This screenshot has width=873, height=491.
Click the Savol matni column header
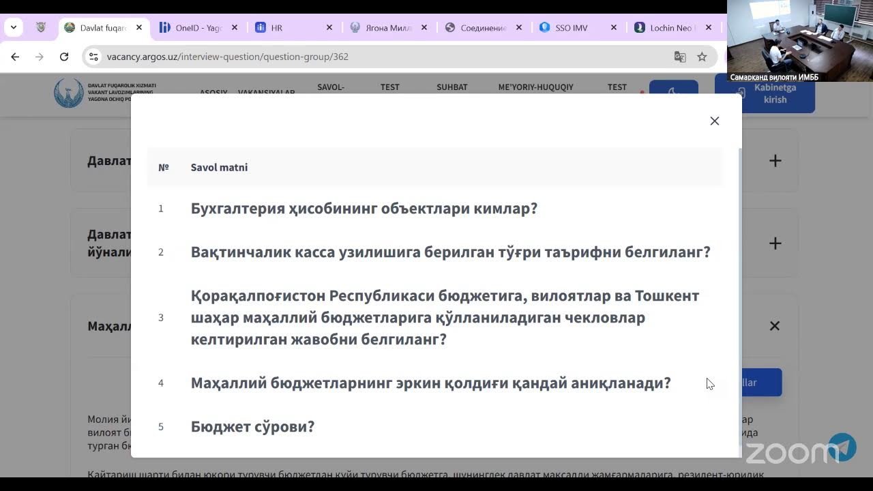219,167
